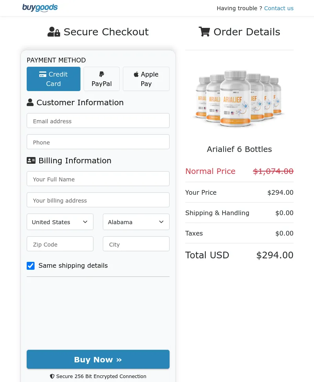Click the secure checkout lock icon
The width and height of the screenshot is (314, 382).
point(54,32)
